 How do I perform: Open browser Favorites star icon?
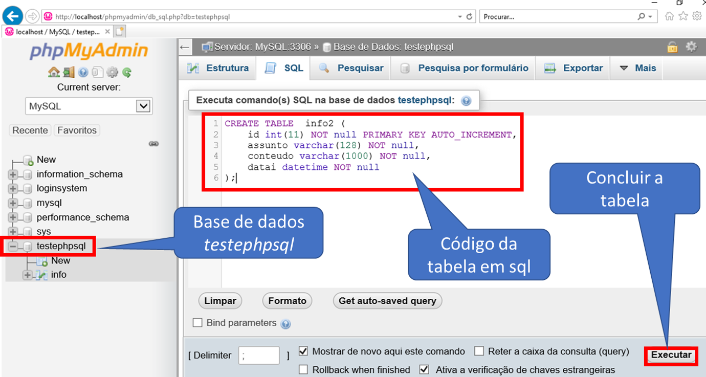683,16
